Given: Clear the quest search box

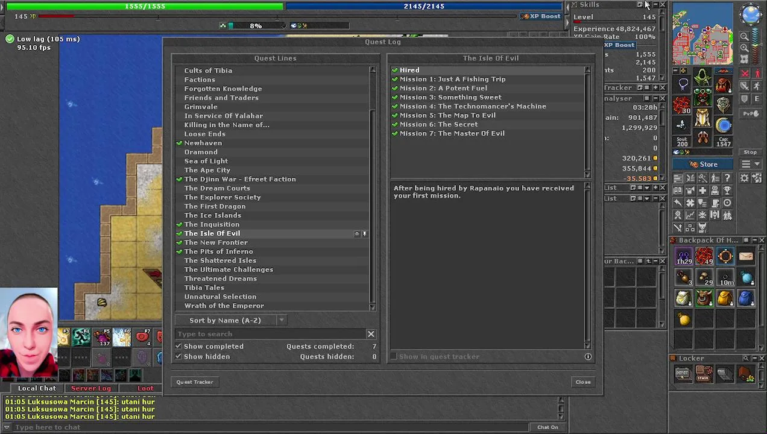Looking at the screenshot, I should pyautogui.click(x=371, y=334).
